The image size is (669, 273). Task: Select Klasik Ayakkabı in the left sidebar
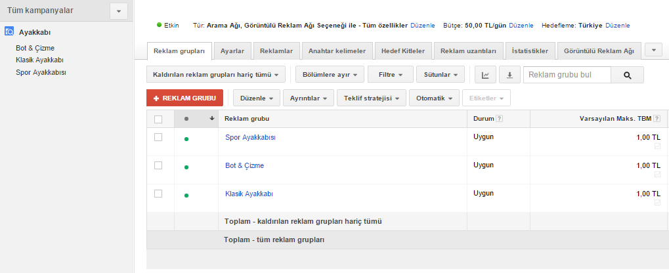pyautogui.click(x=39, y=60)
